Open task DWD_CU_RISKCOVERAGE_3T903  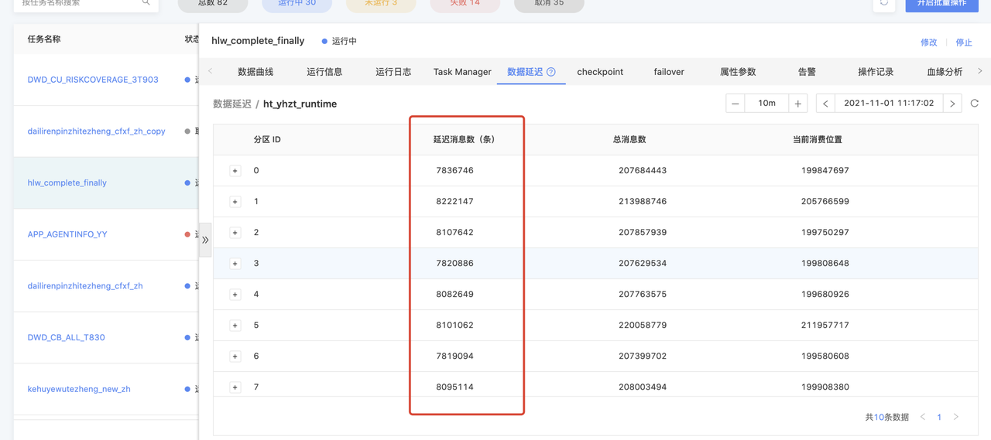coord(93,80)
